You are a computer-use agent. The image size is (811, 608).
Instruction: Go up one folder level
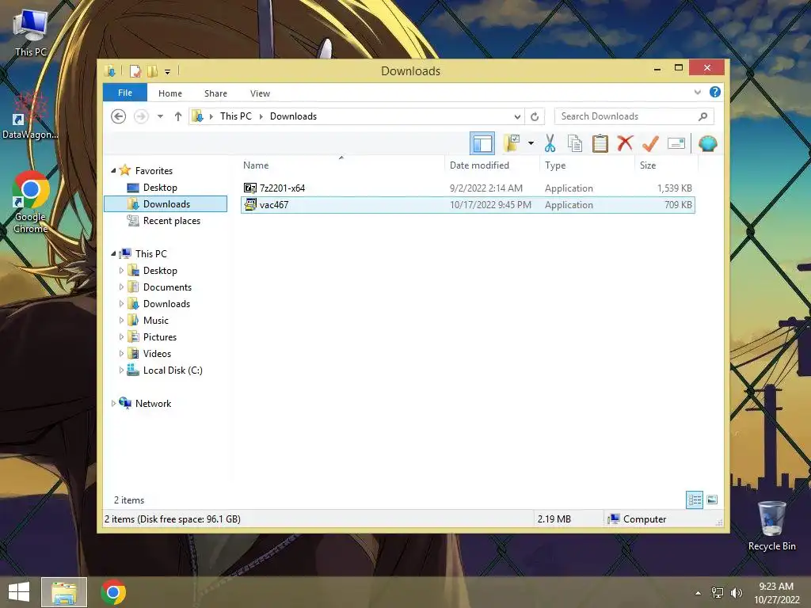[178, 116]
